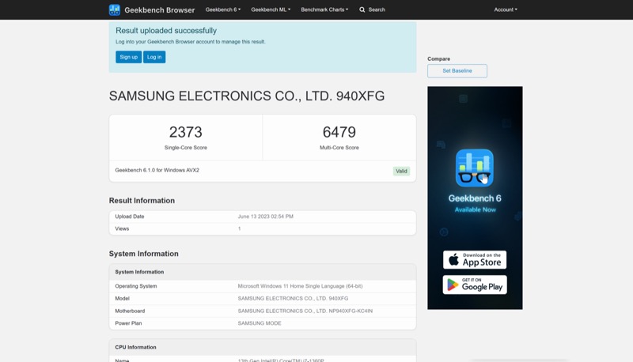Viewport: 633px width, 362px height.
Task: Click the Geekbench Browser brand link
Action: (159, 10)
